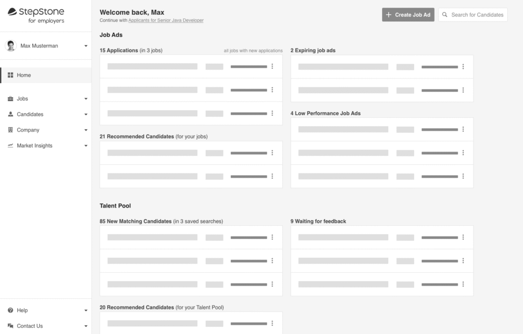523x334 pixels.
Task: Click the Jobs briefcase icon
Action: (11, 99)
